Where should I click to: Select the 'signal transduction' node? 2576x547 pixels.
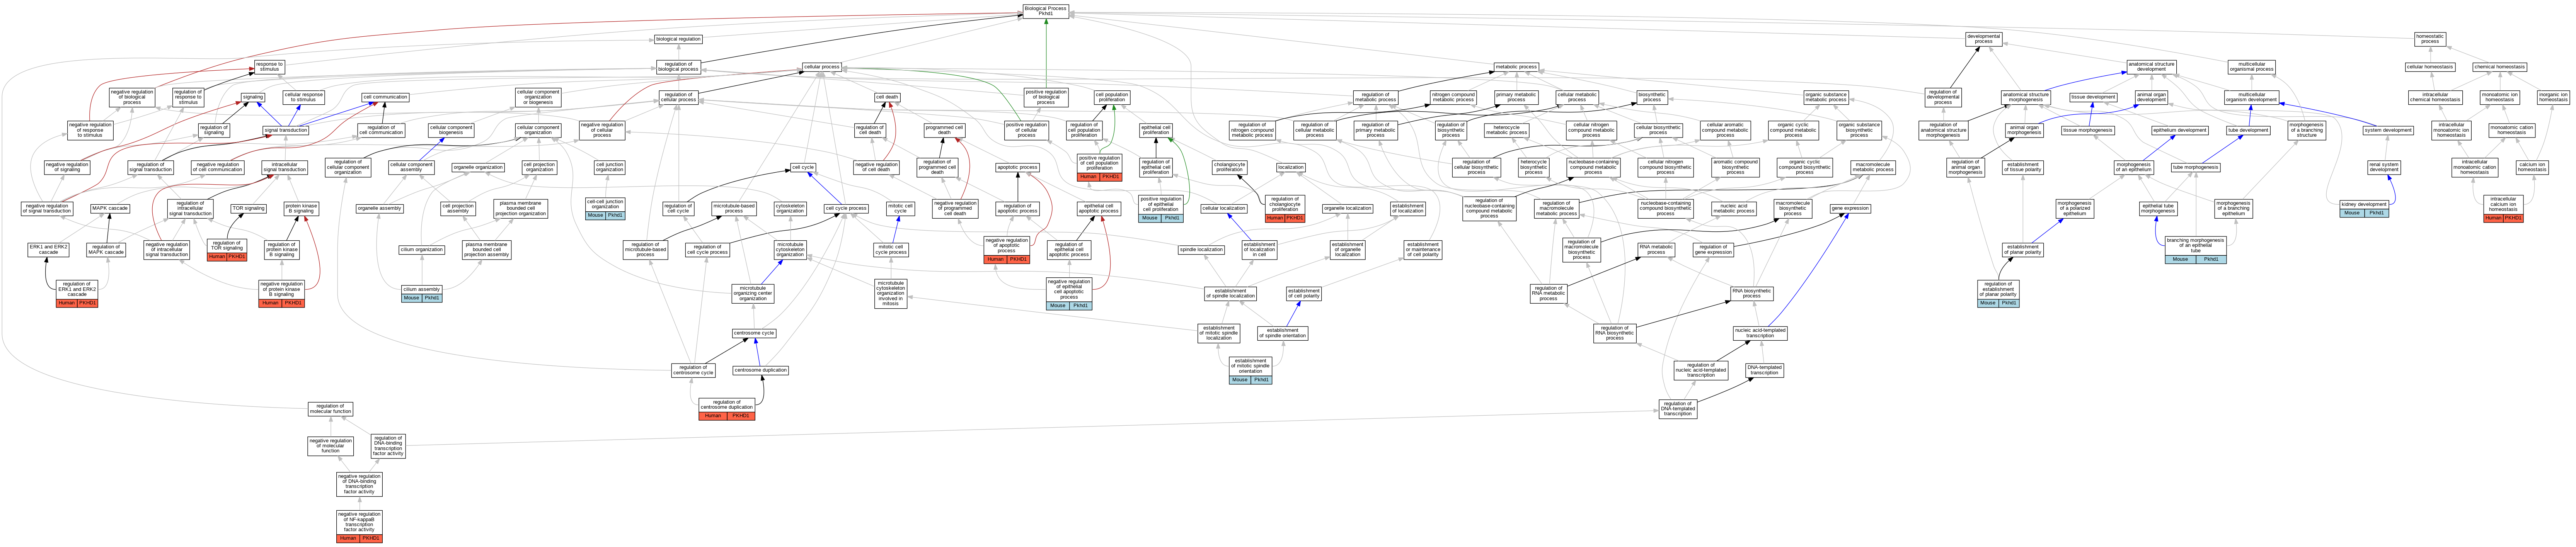(x=286, y=130)
